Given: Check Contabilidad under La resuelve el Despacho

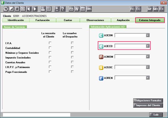Looking at the screenshot, I should pyautogui.click(x=72, y=47).
